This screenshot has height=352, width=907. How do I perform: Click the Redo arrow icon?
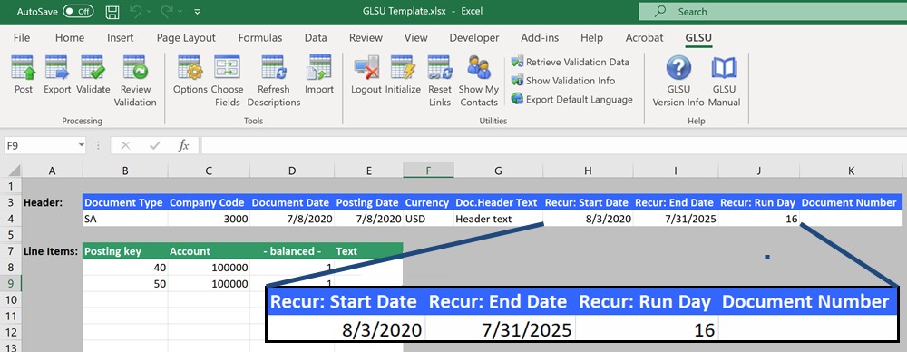[x=168, y=12]
